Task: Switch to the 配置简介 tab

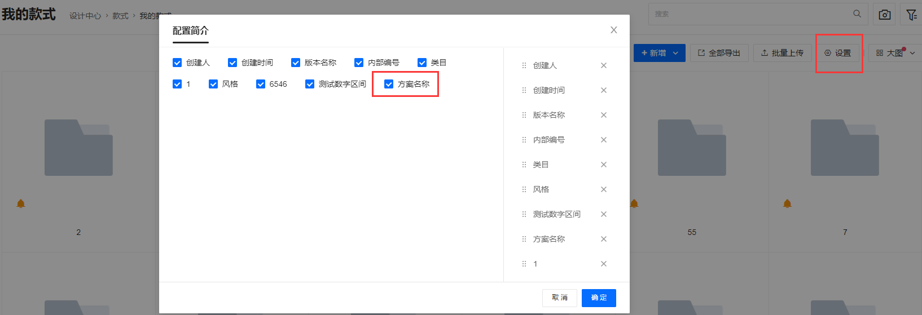Action: [x=190, y=31]
